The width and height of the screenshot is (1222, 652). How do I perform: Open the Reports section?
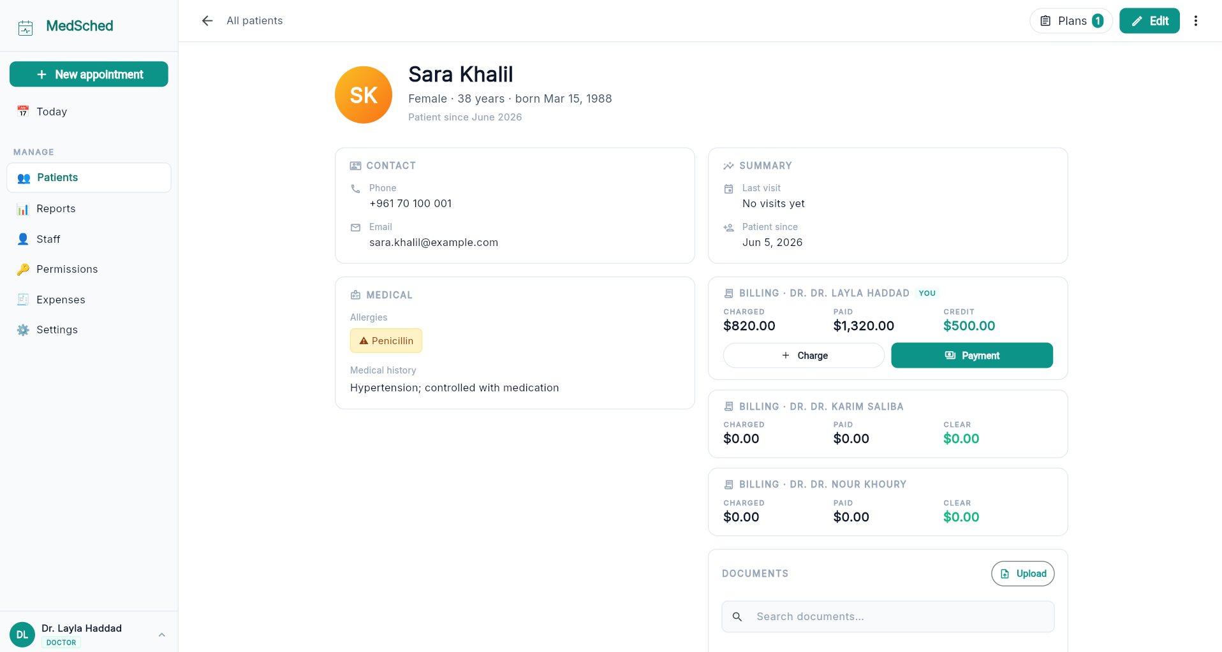(89, 209)
